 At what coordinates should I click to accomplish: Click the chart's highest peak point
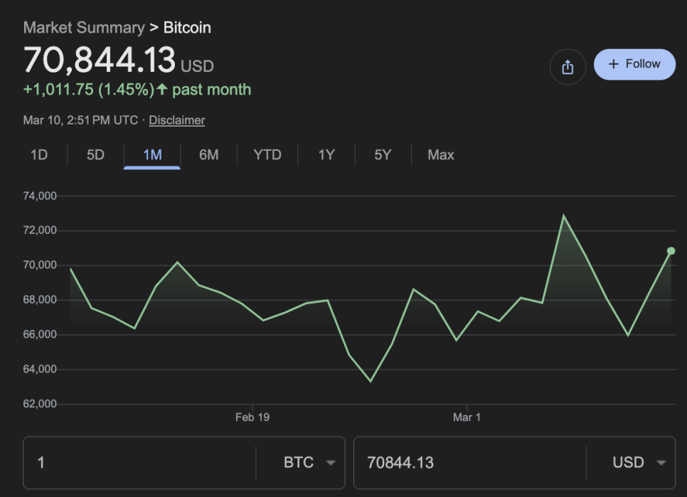(564, 215)
